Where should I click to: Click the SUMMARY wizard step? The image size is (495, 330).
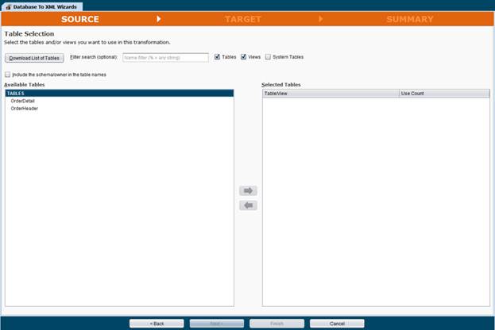(410, 19)
